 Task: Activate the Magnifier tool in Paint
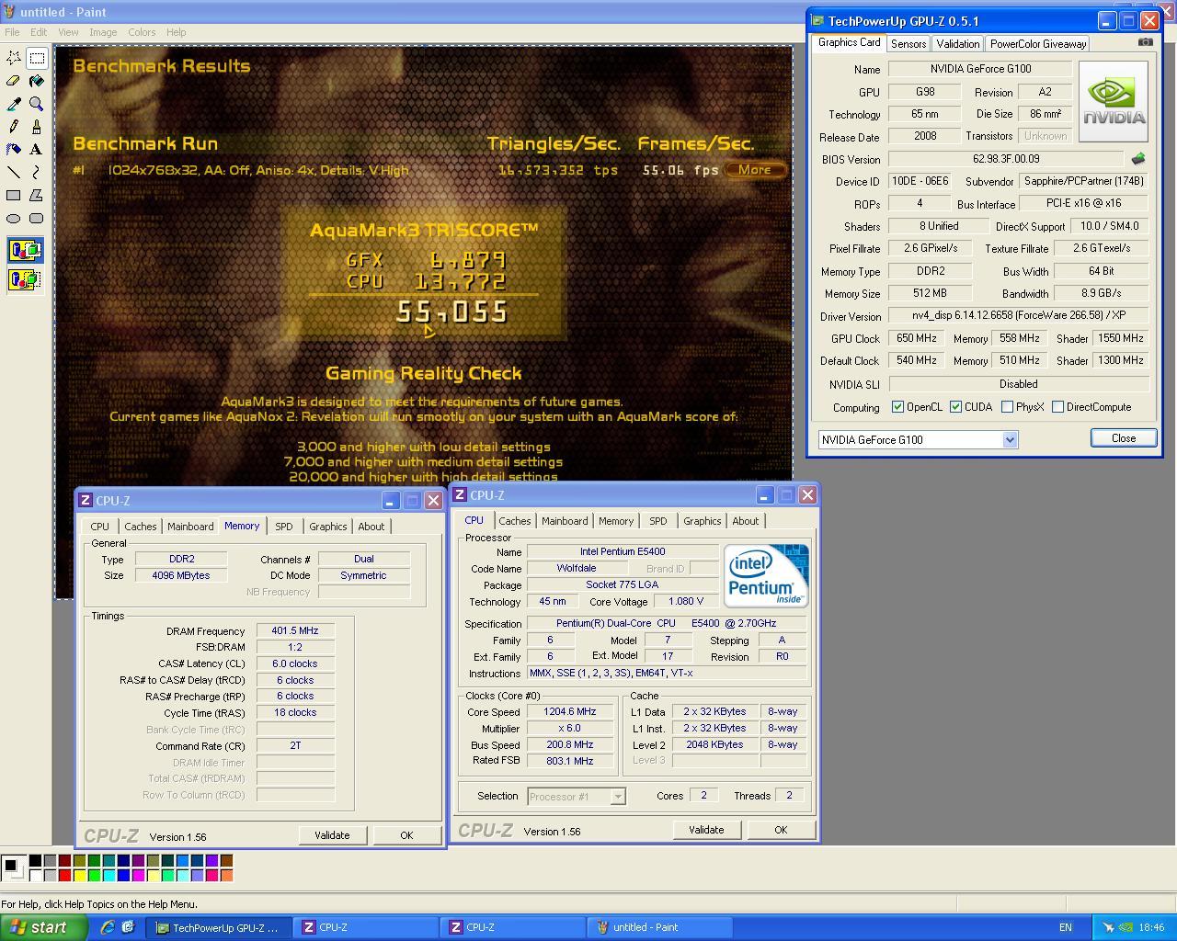(x=37, y=104)
